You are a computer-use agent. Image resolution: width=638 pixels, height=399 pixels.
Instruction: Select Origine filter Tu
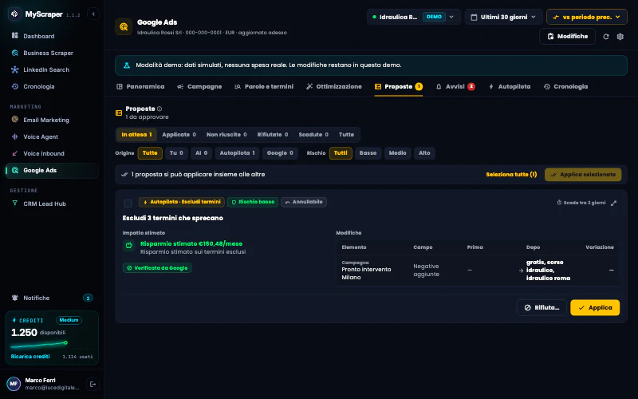[x=176, y=153]
